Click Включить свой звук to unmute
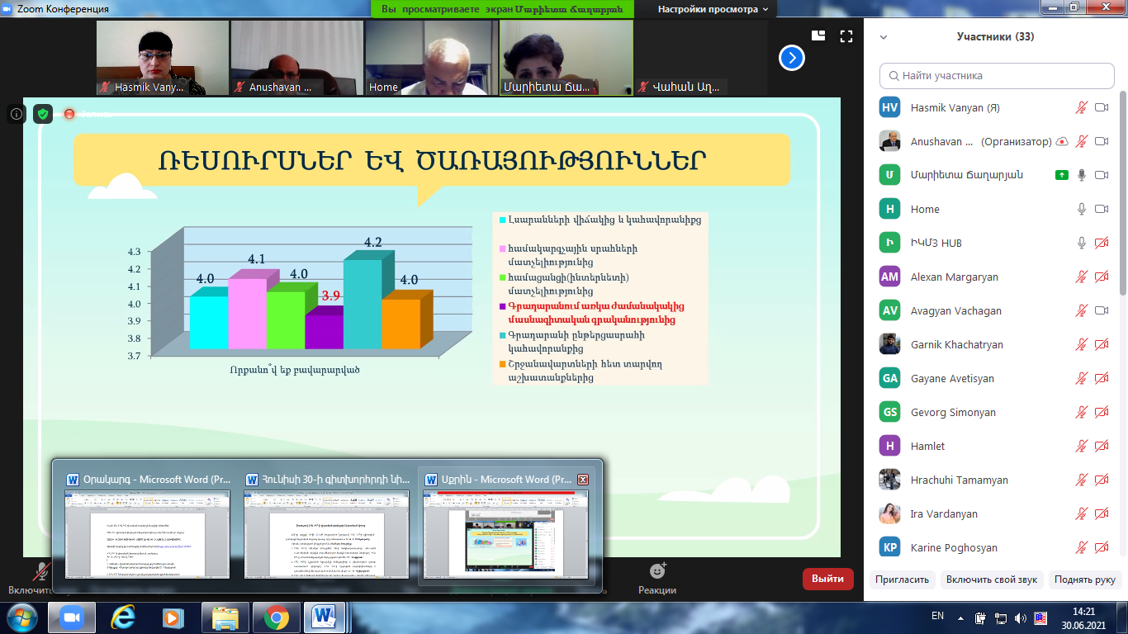The width and height of the screenshot is (1128, 634). [992, 580]
